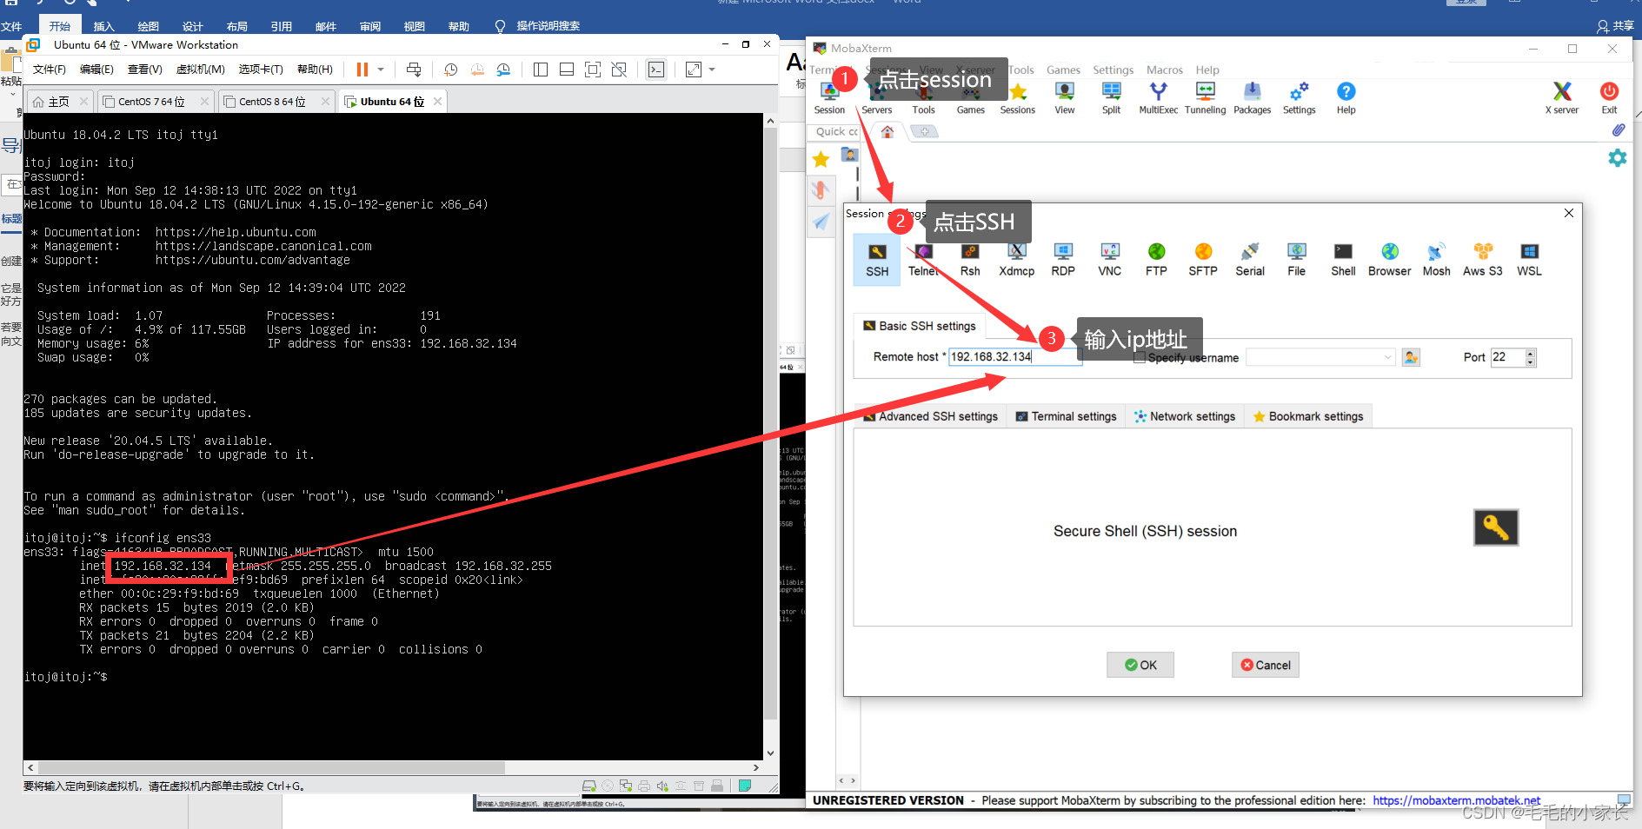The image size is (1642, 829).
Task: Select the SSH session type
Action: (877, 260)
